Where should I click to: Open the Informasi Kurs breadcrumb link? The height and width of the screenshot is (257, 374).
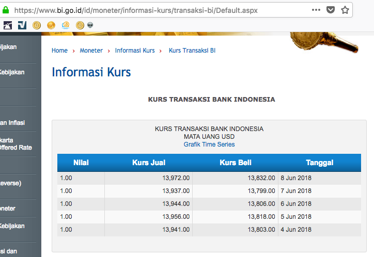135,51
